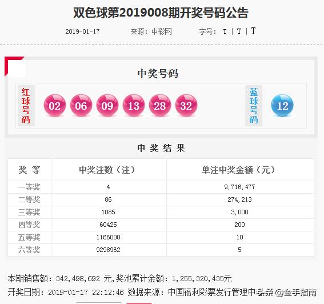Select the smallest font size T
Viewport: 324px width, 304px height.
coord(225,31)
